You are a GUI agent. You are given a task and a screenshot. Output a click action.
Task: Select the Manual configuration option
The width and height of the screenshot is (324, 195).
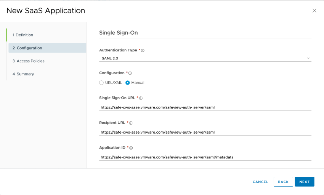point(128,83)
